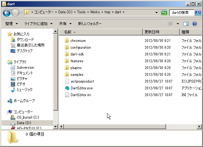Sort by the '名前' column header
This screenshot has height=147, width=203.
pyautogui.click(x=101, y=32)
